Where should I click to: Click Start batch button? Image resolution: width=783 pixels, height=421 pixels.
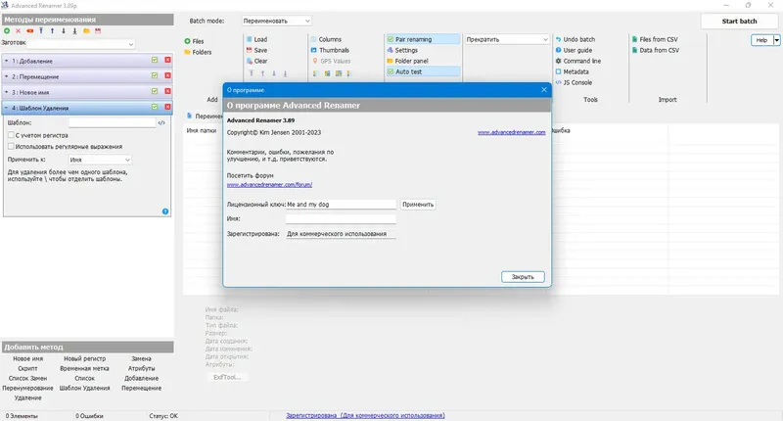tap(739, 21)
